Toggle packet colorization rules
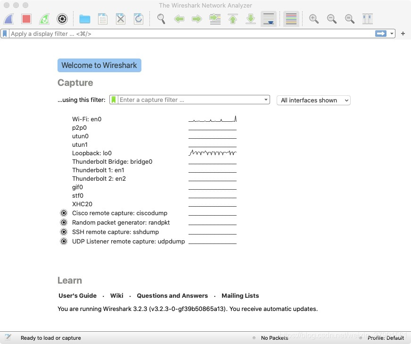 click(291, 19)
